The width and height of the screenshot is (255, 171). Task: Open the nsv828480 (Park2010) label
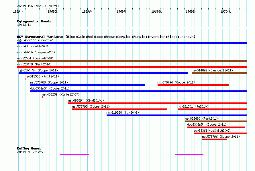click(x=202, y=118)
